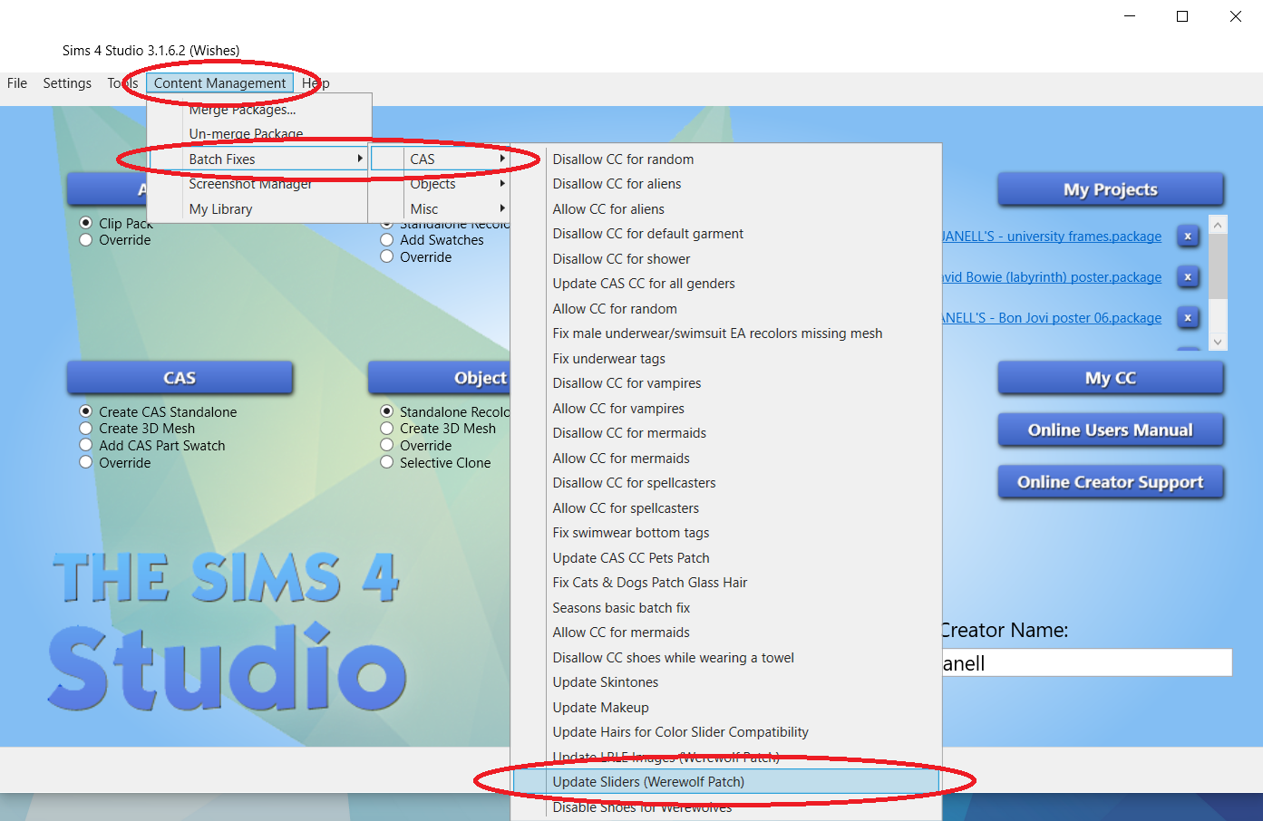Select the Clip Pack radio option
The height and width of the screenshot is (821, 1263).
tap(86, 223)
